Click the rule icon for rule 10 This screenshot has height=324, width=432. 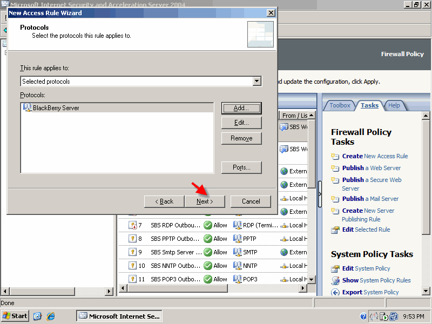132,266
